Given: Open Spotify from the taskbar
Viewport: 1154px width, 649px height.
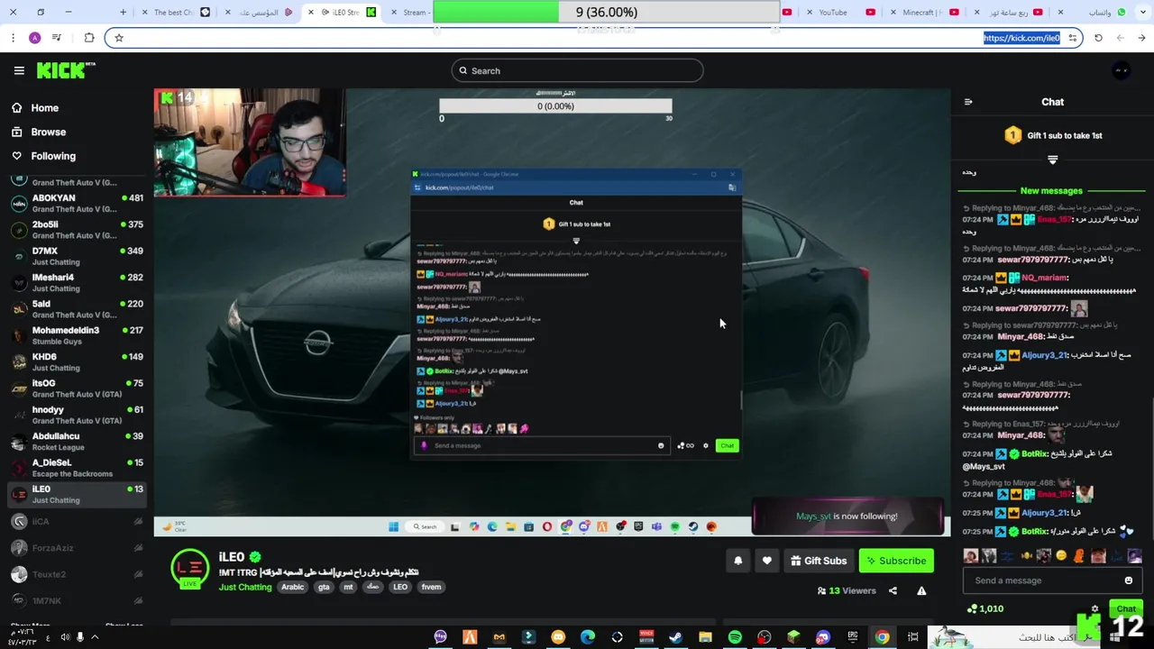Looking at the screenshot, I should [x=735, y=637].
